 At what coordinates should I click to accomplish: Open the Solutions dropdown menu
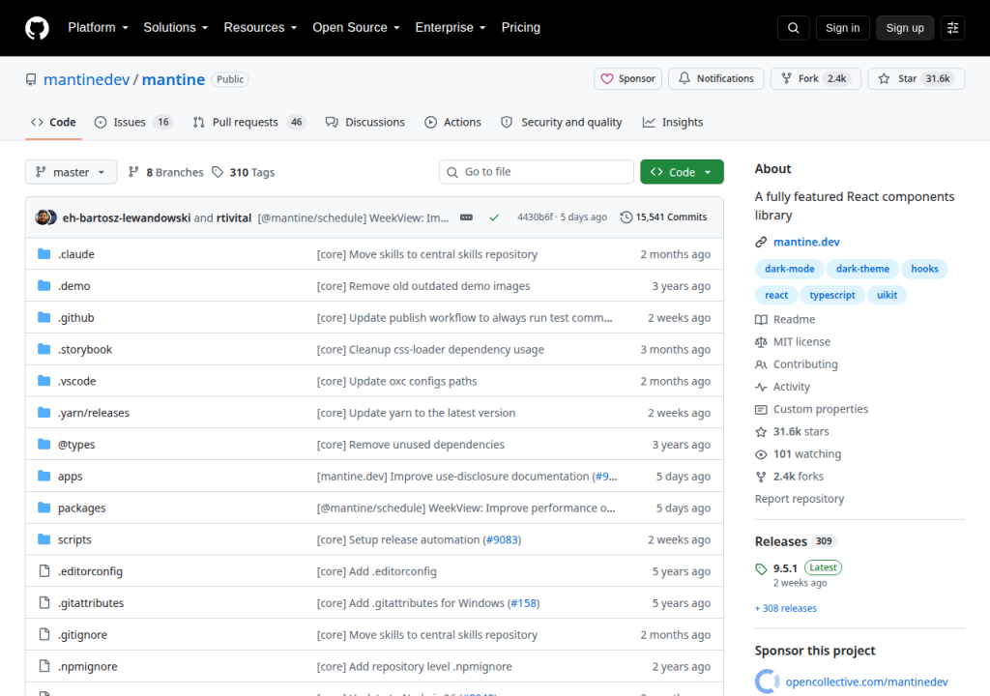tap(176, 28)
